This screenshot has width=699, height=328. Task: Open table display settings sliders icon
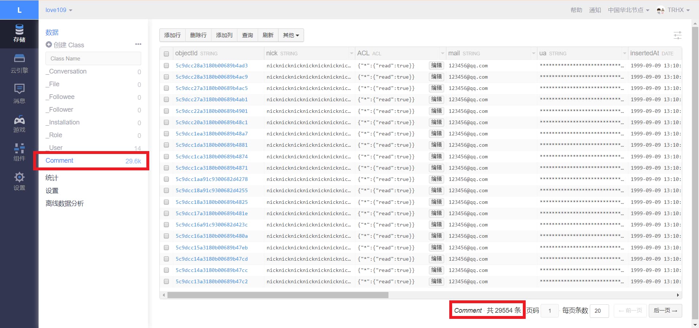[x=678, y=35]
